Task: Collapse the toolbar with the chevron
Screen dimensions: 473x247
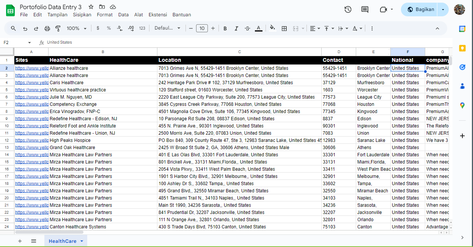Action: click(x=437, y=28)
